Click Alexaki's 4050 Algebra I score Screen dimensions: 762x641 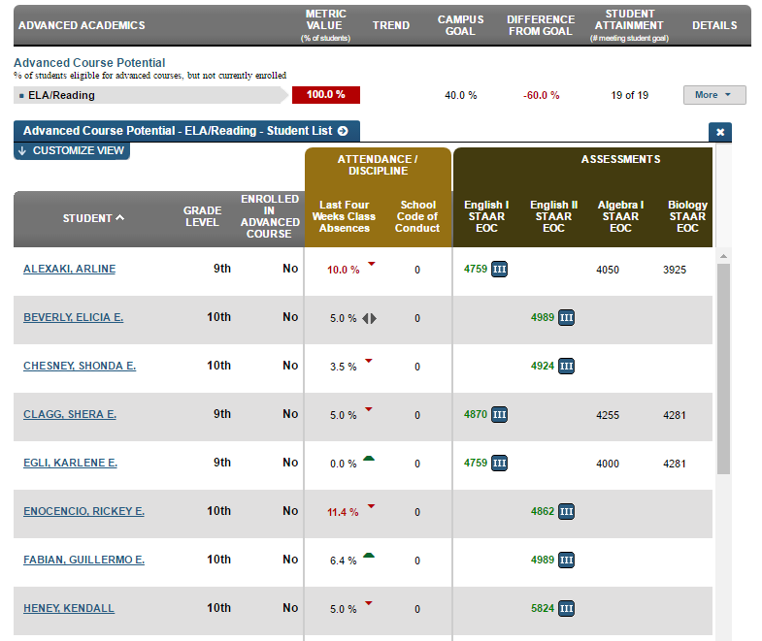608,270
